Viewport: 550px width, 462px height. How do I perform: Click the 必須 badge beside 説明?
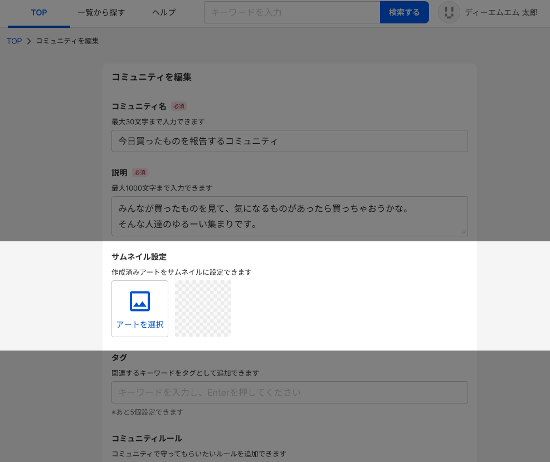(x=140, y=173)
